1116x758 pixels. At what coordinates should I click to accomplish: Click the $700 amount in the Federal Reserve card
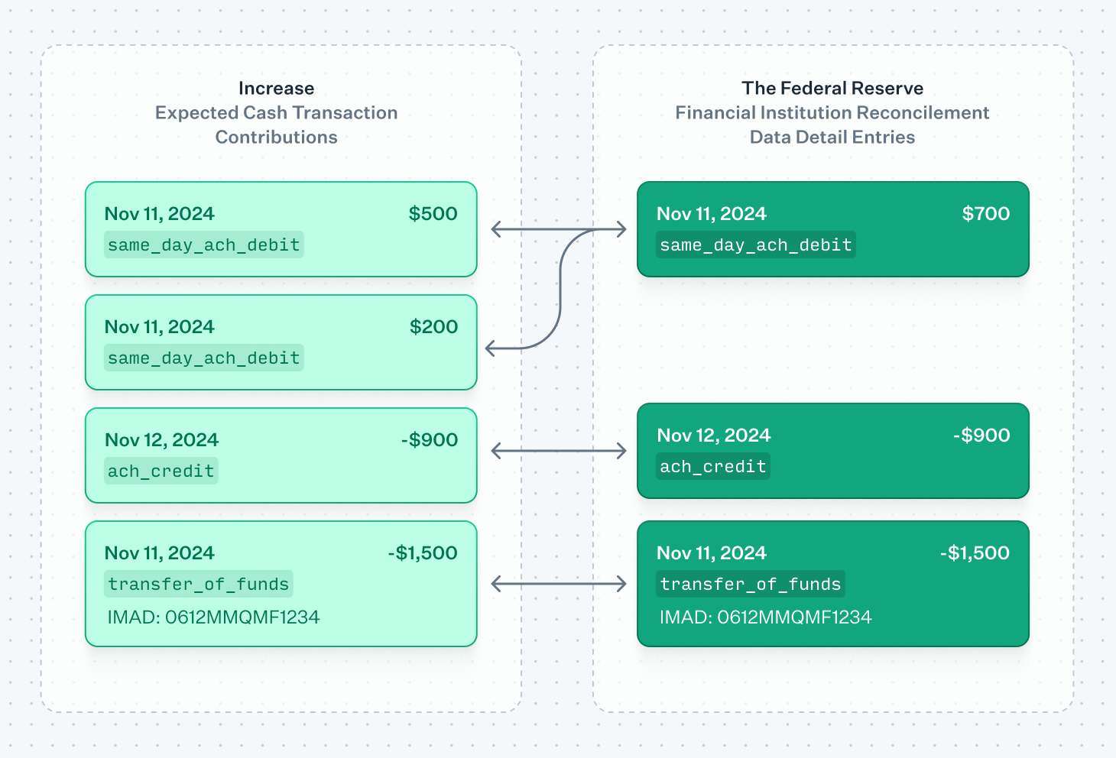[x=985, y=213]
